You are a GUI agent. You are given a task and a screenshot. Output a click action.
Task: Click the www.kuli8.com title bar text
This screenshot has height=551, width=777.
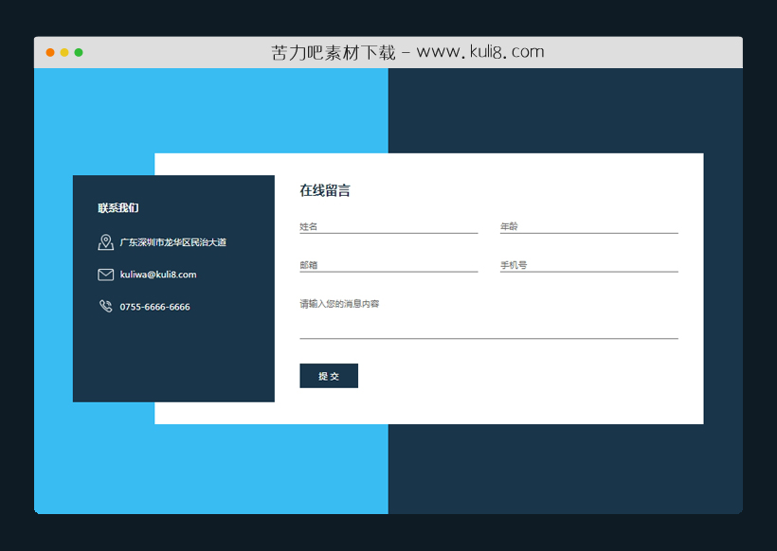(x=409, y=51)
